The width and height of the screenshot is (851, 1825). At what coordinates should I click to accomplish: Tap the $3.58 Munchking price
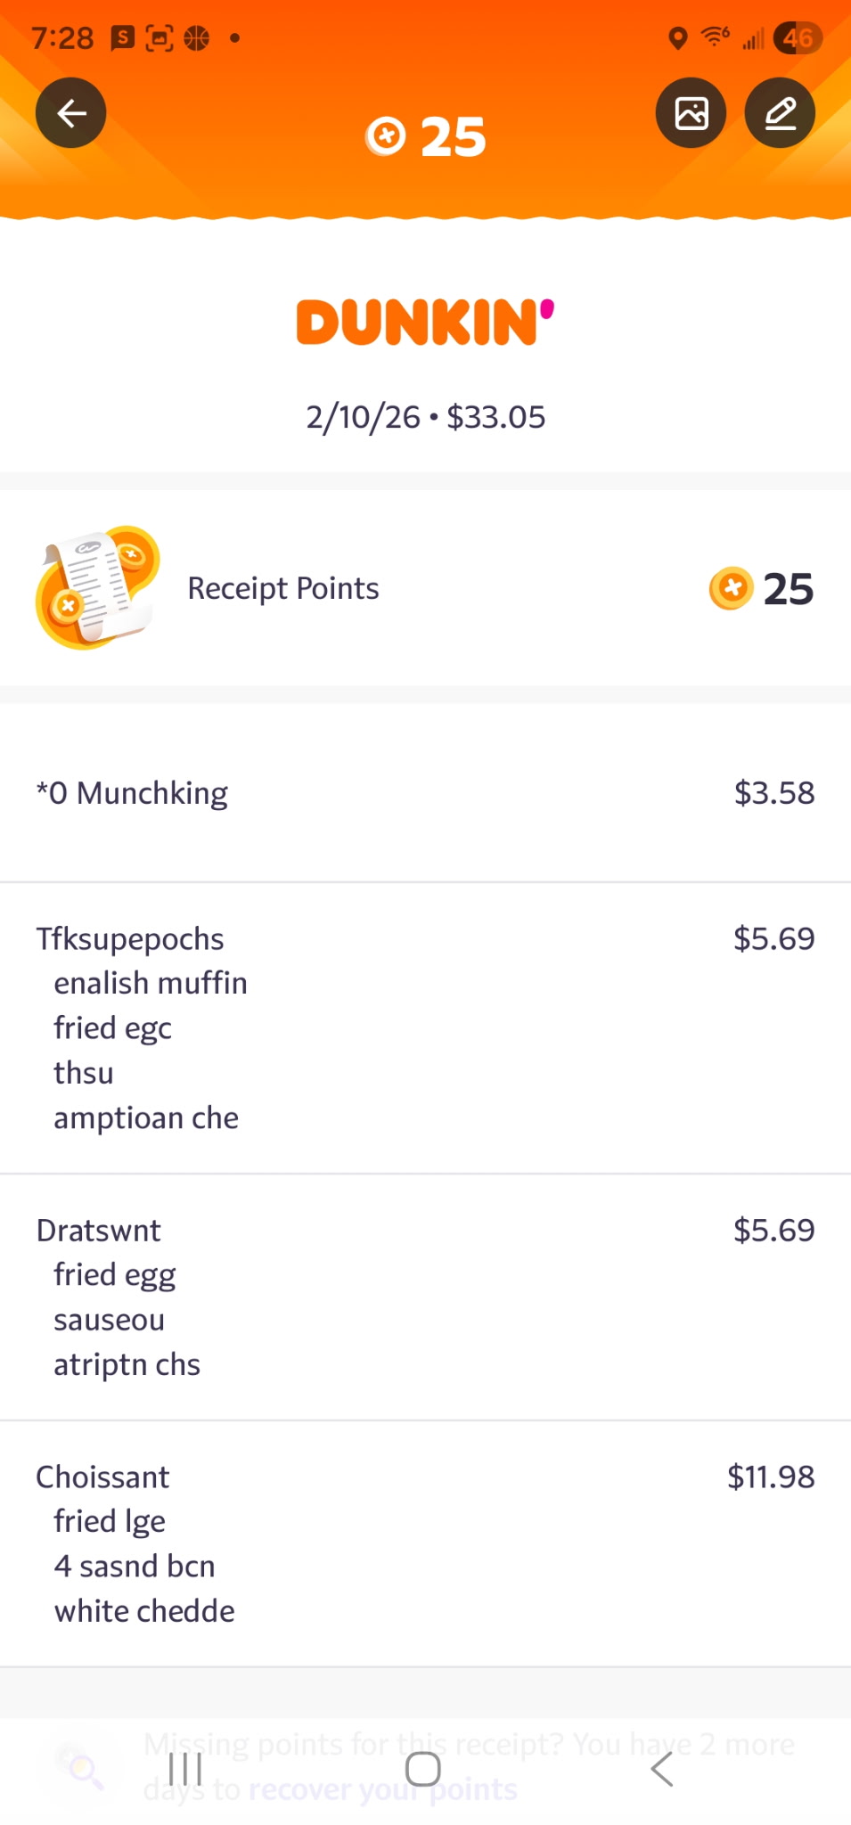[773, 793]
